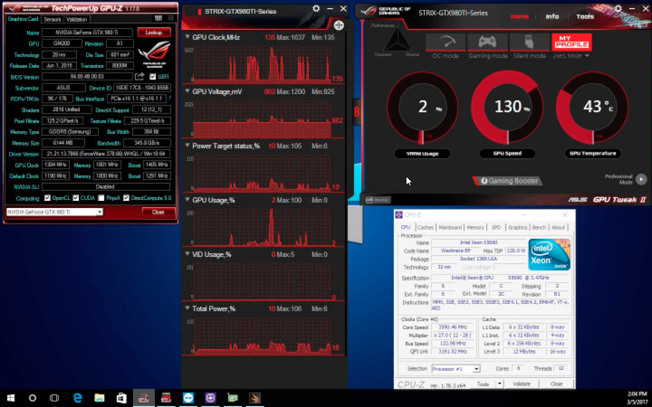The width and height of the screenshot is (652, 407).
Task: Open the Info tab in GPU Tweak
Action: point(552,16)
